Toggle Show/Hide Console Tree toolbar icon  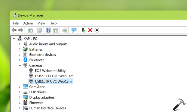pos(30,30)
